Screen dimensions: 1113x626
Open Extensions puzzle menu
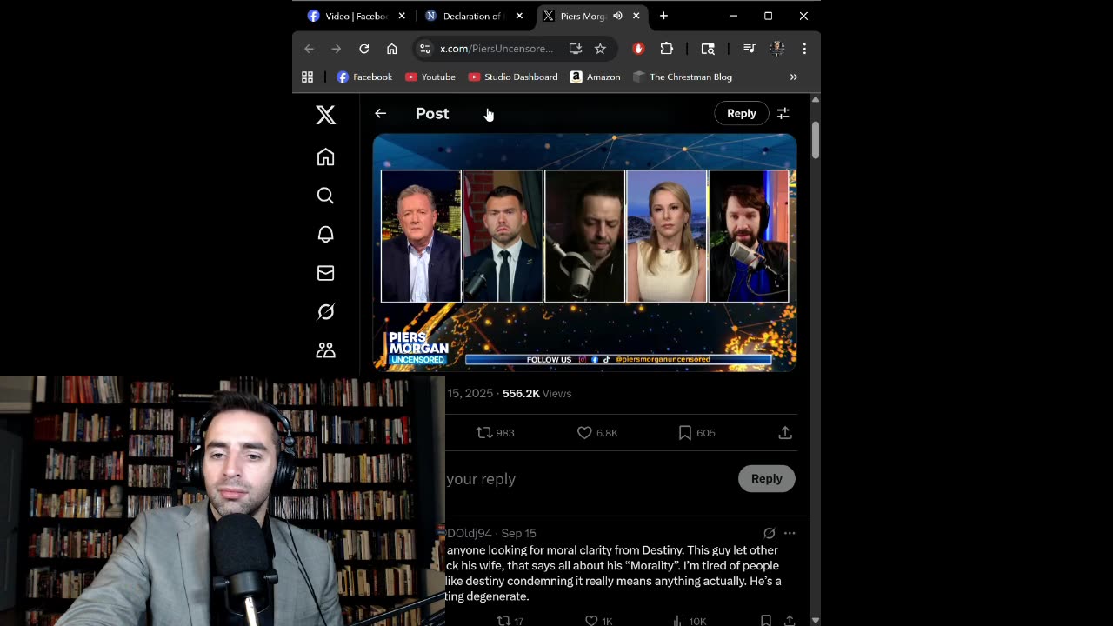pyautogui.click(x=667, y=49)
